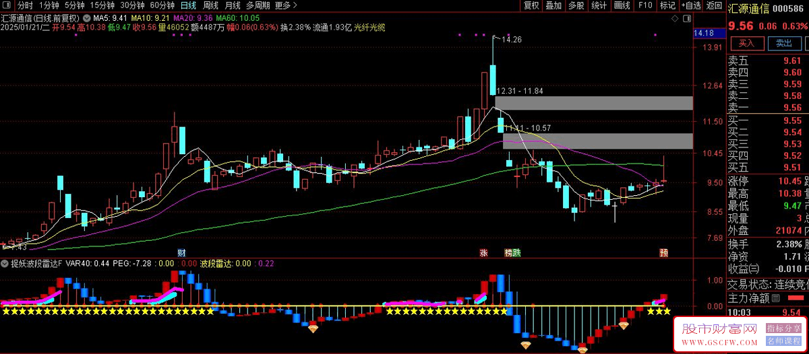
Task: Expand the 更多 periods menu
Action: point(287,5)
